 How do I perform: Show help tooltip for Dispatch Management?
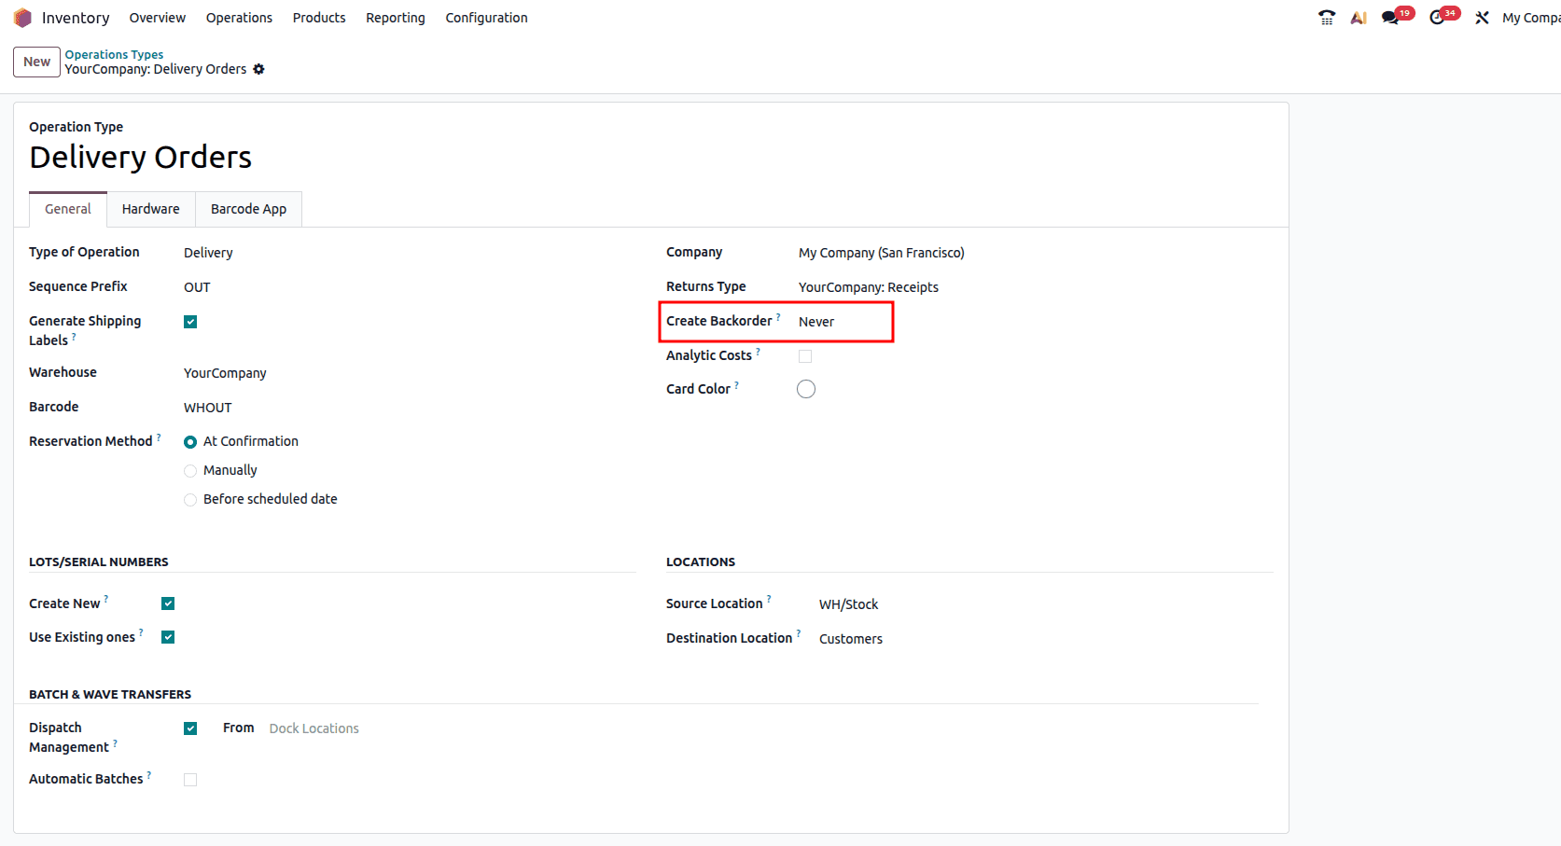pos(115,743)
